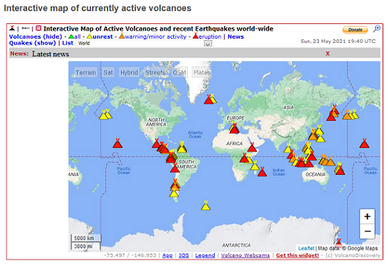
Task: Switch map to Terrain view
Action: click(86, 72)
